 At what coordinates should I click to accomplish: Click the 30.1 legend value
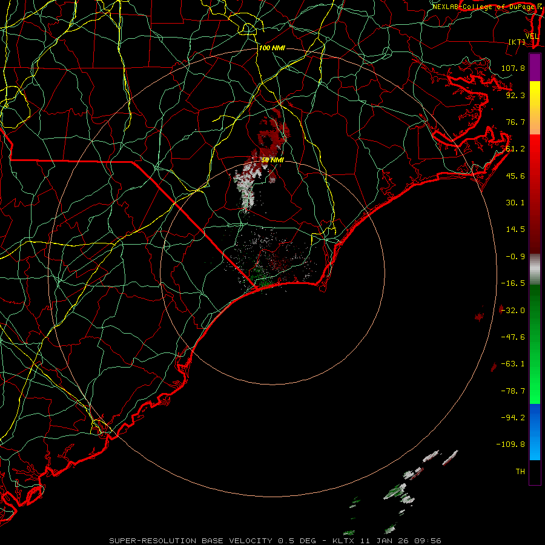515,203
